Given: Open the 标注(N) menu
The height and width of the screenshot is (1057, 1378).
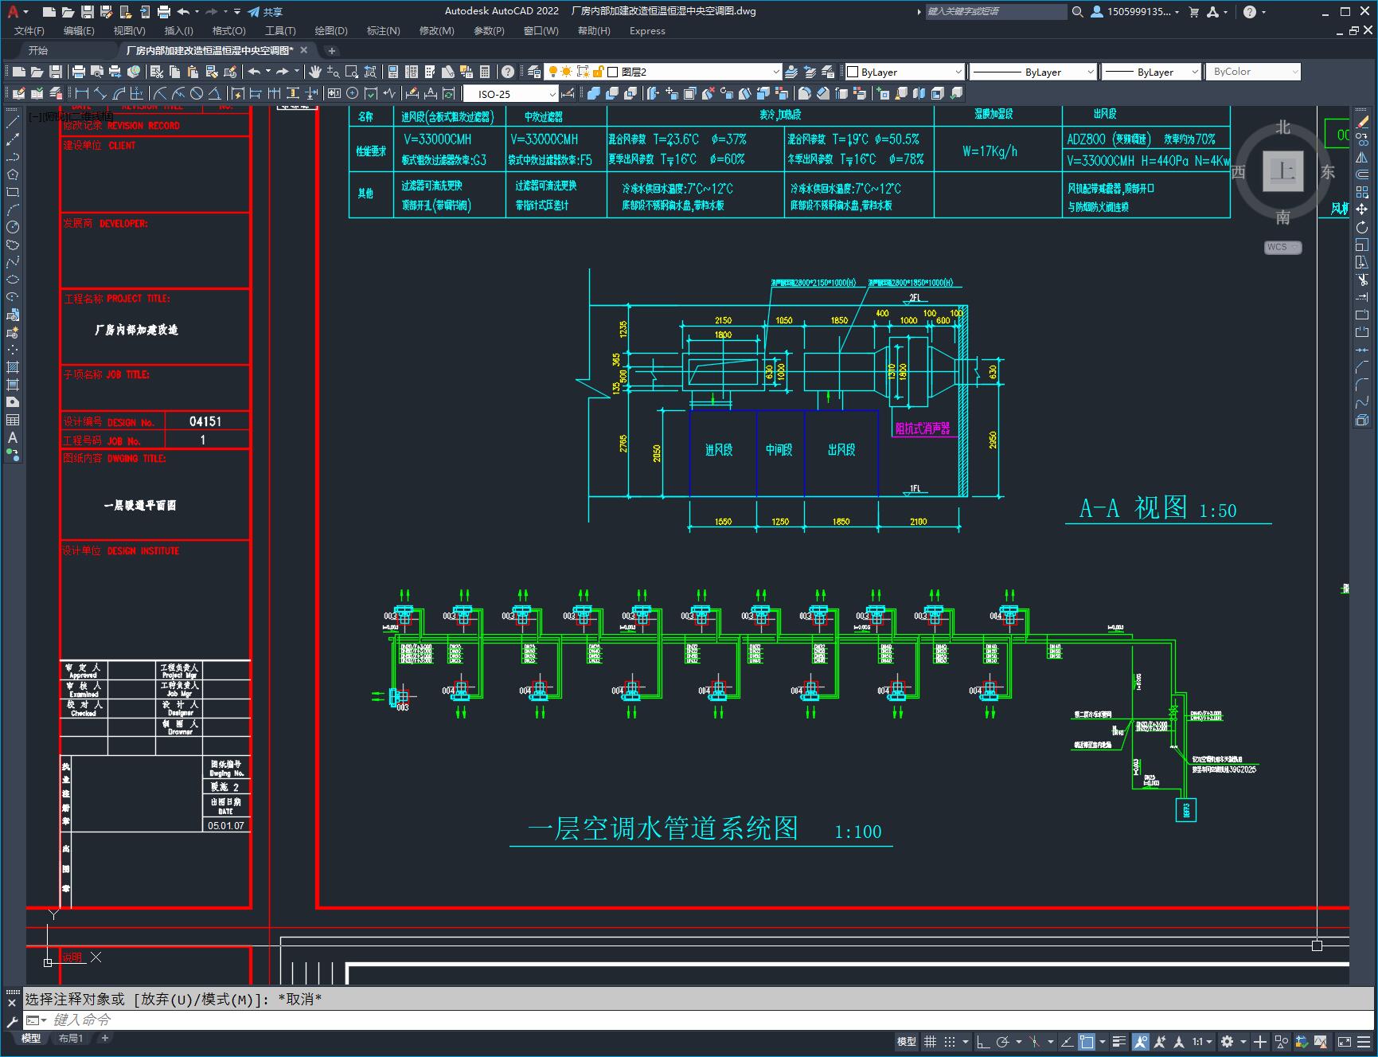Looking at the screenshot, I should tap(383, 31).
